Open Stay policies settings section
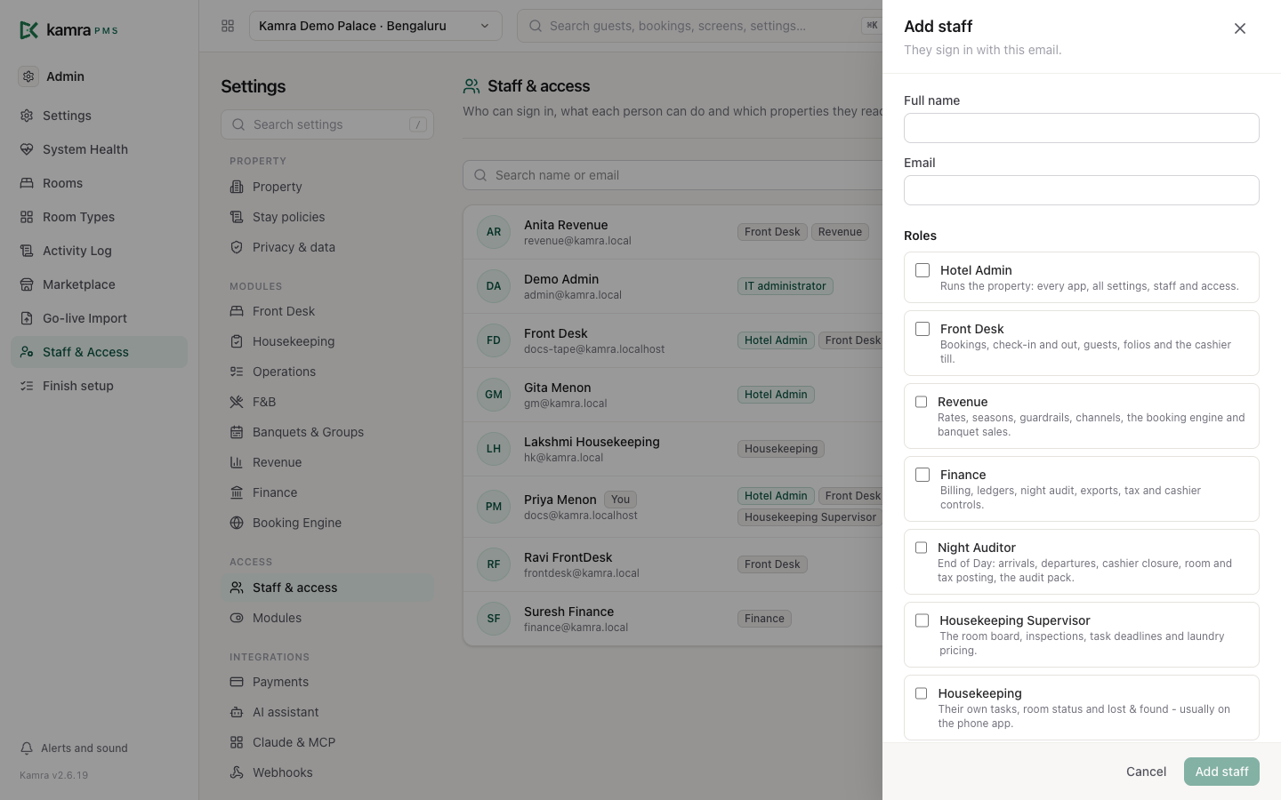Image resolution: width=1281 pixels, height=800 pixels. pos(327,217)
